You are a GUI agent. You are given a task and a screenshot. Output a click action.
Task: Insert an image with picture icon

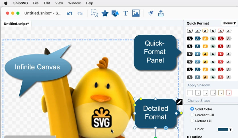[x=136, y=13]
